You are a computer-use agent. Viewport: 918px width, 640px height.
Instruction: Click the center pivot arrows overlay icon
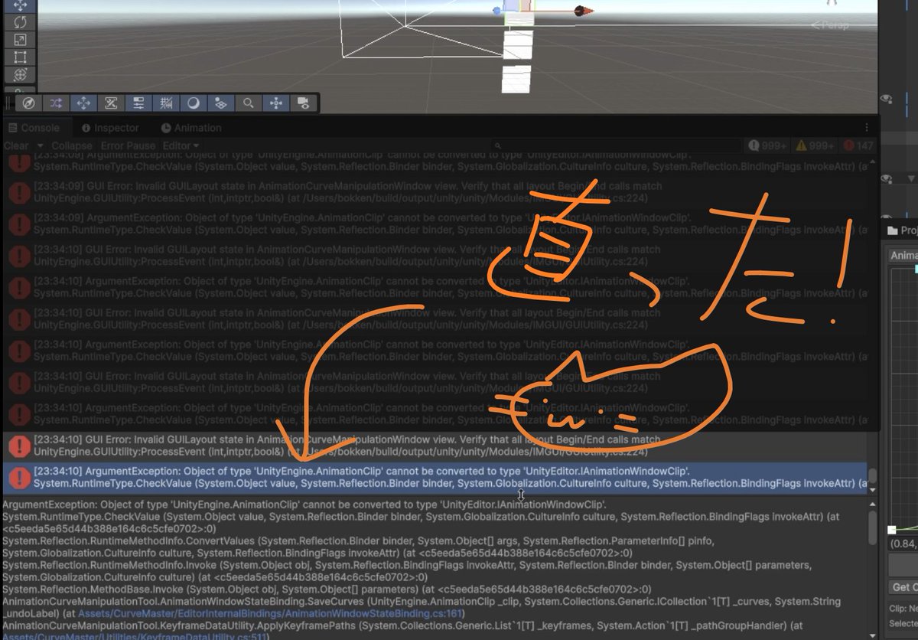tap(275, 103)
